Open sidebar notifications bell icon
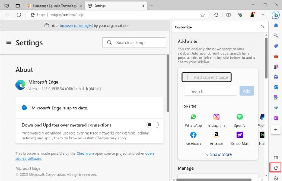The height and width of the screenshot is (181, 282). point(276,25)
